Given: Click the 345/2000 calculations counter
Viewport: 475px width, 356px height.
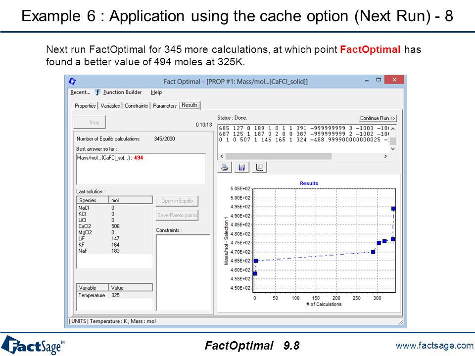Looking at the screenshot, I should pyautogui.click(x=164, y=138).
